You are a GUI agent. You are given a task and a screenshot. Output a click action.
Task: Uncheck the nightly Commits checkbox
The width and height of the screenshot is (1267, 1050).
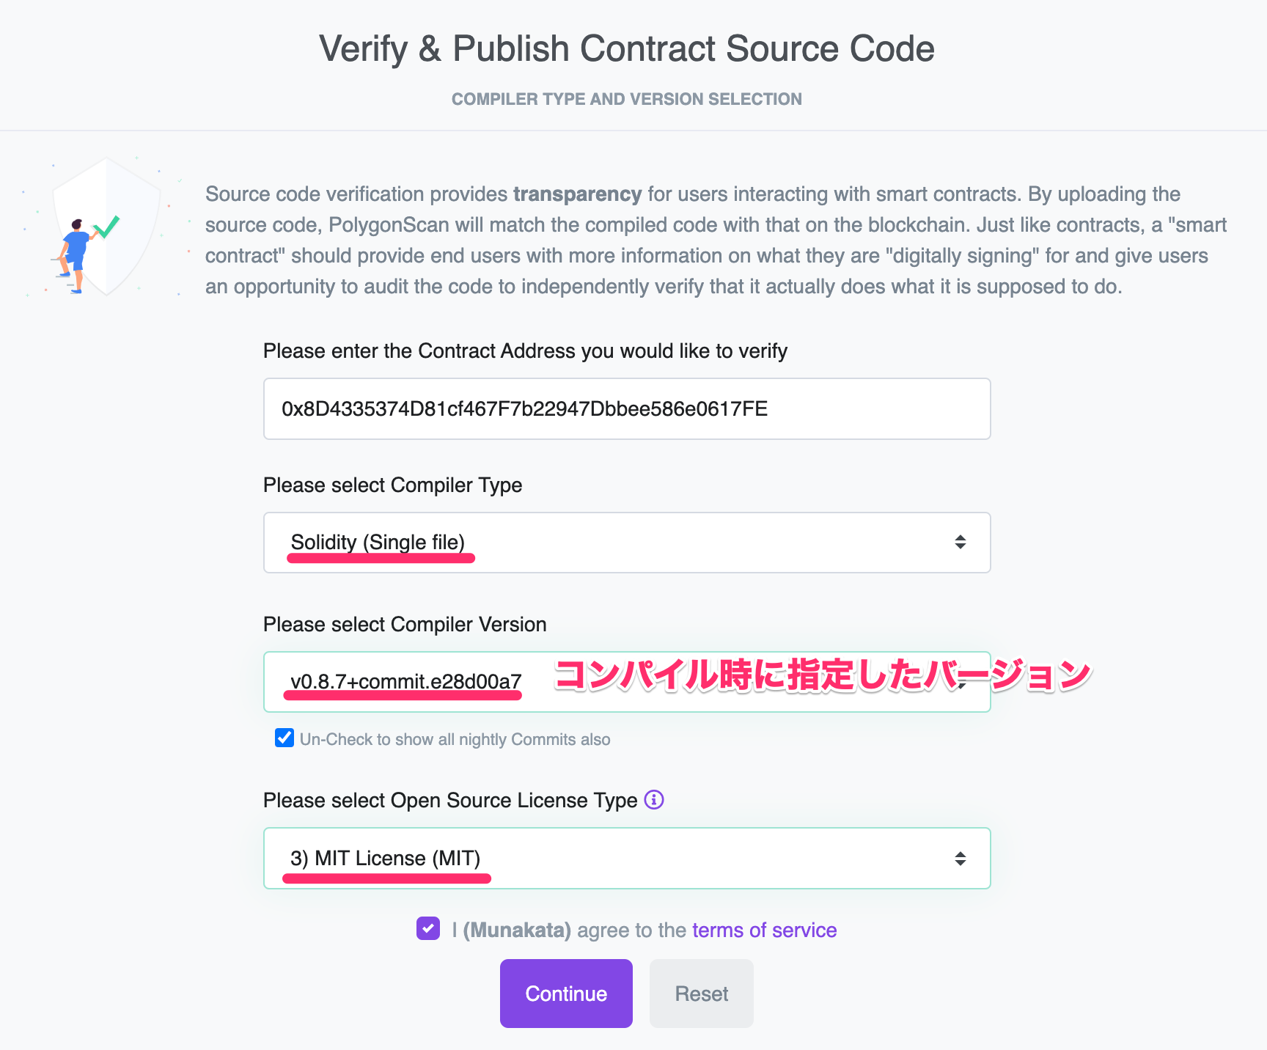284,738
